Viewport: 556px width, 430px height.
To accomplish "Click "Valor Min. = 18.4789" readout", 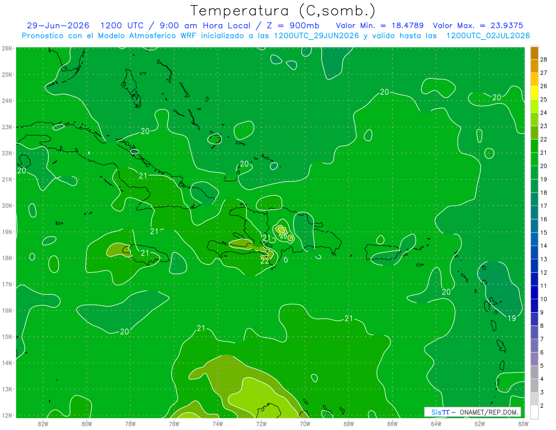I will pyautogui.click(x=380, y=26).
